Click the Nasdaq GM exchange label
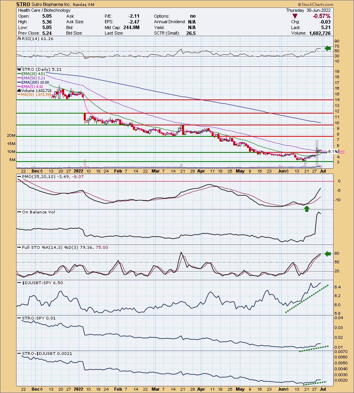354x393 pixels. point(83,4)
